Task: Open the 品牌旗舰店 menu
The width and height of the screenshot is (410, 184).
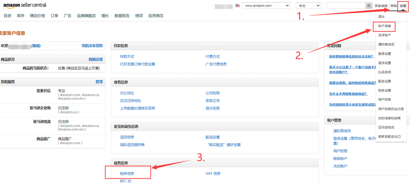Action: coord(86,16)
